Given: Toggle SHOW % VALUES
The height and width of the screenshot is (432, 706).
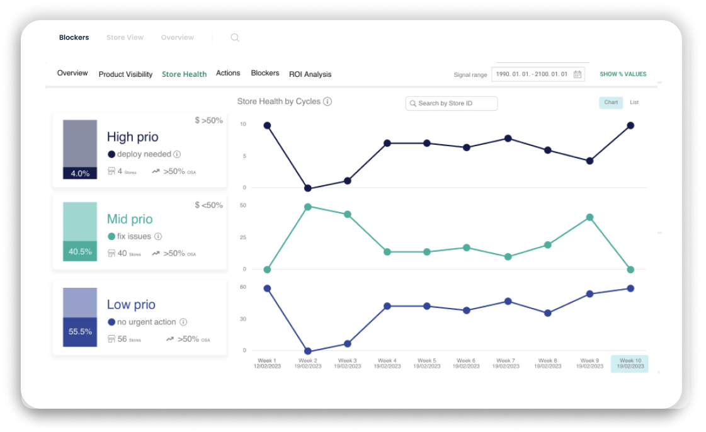Looking at the screenshot, I should pos(623,74).
